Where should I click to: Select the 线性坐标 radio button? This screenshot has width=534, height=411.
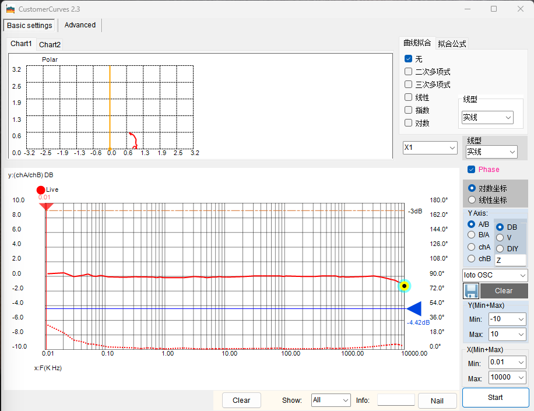coord(472,200)
